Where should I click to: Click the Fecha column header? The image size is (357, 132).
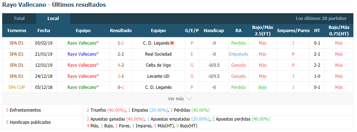(44, 31)
